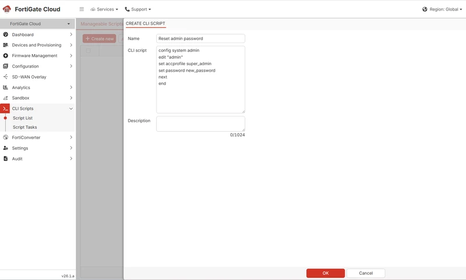Viewport: 466px width, 280px height.
Task: Click the Settings user-gear icon
Action: 5,148
